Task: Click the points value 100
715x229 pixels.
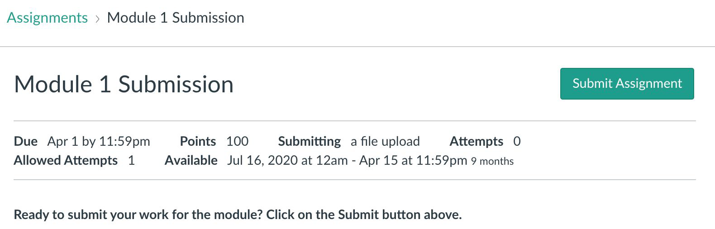Action: tap(237, 141)
